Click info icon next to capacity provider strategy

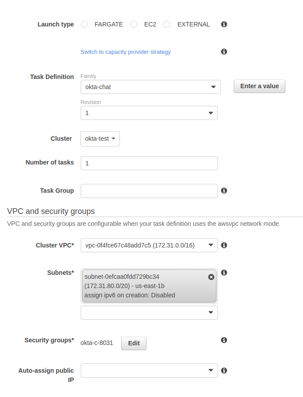(224, 52)
